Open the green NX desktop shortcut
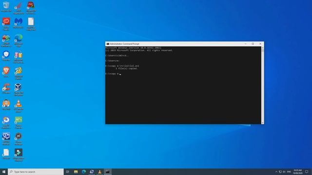Screen dimensions: 312x175 coord(19,122)
